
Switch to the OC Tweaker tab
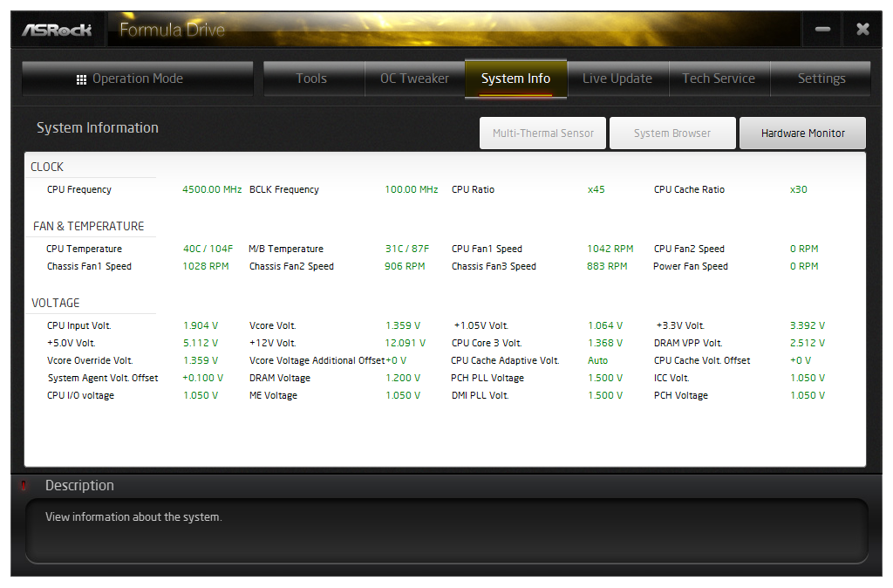pos(414,79)
